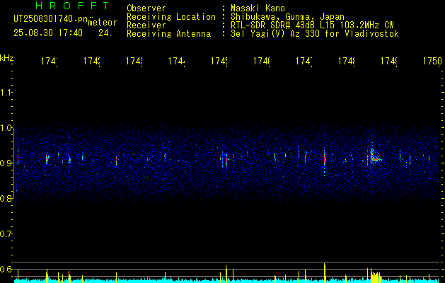Screen dimensions: 445x283
Task: Click the 0.6 kHz frequency tick label
Action: tap(6, 269)
